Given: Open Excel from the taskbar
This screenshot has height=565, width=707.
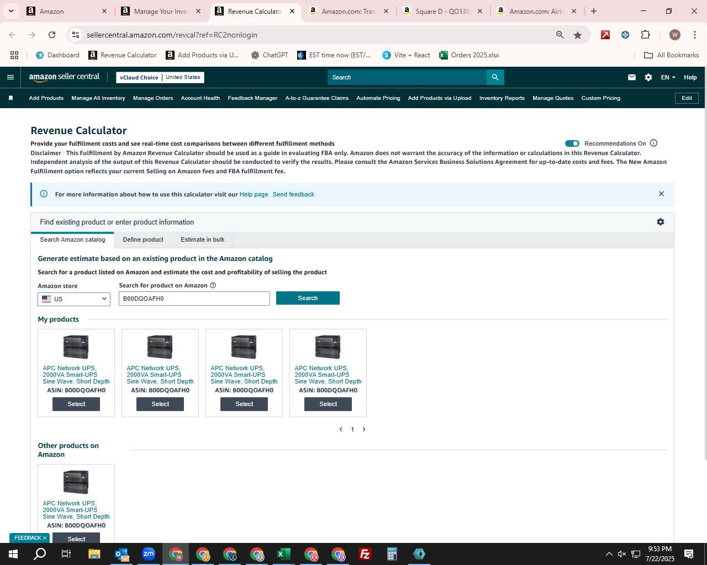Looking at the screenshot, I should pos(283,554).
